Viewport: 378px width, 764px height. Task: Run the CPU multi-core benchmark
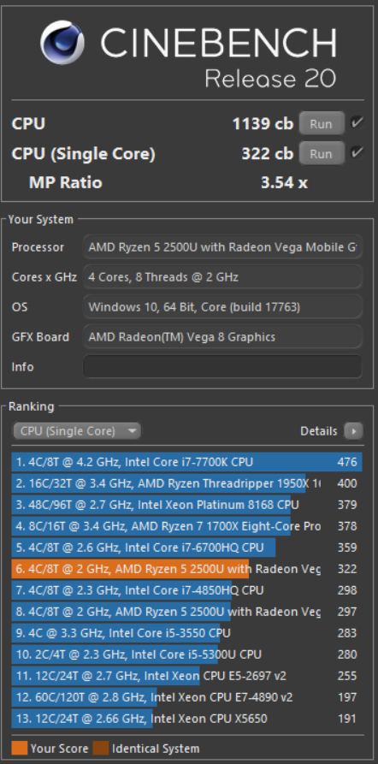(321, 124)
